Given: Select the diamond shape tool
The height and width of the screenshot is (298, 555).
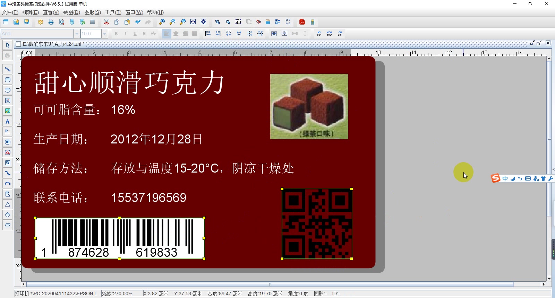Looking at the screenshot, I should click(7, 215).
